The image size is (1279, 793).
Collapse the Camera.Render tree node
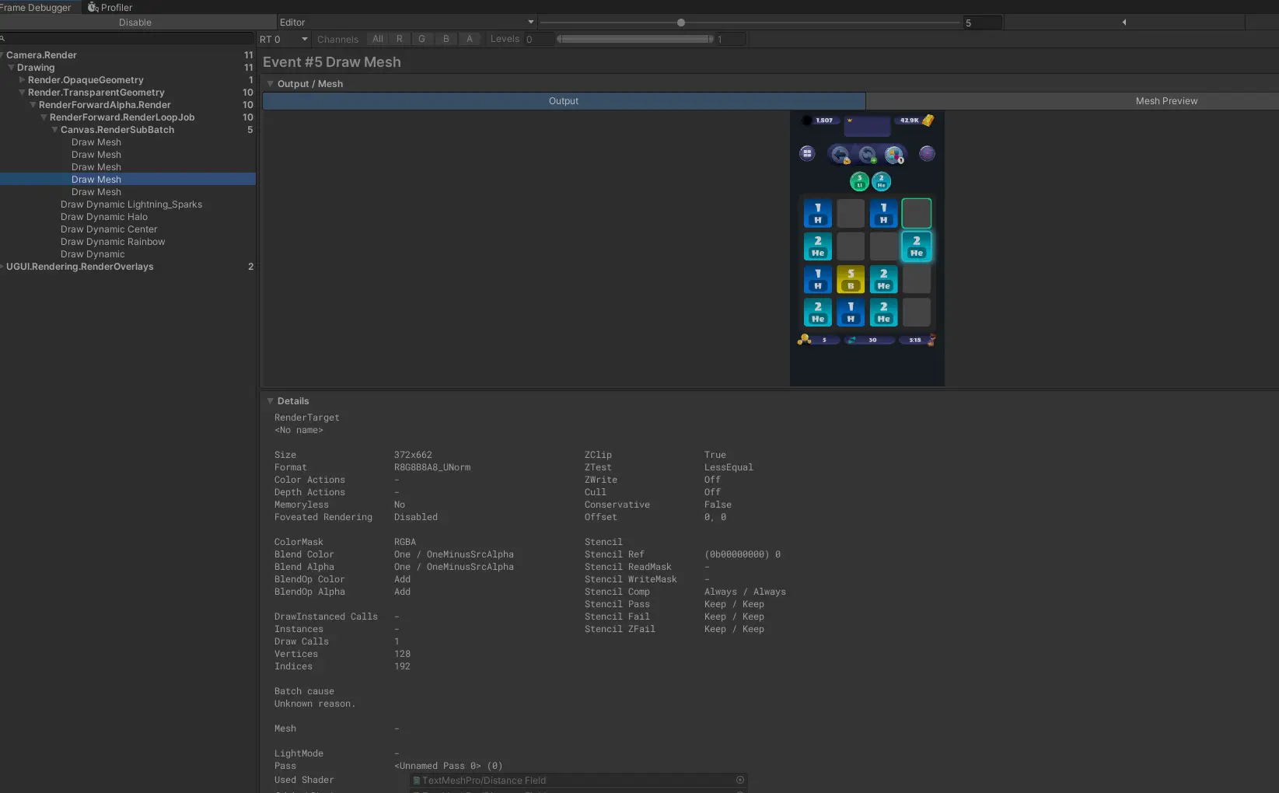pyautogui.click(x=2, y=55)
